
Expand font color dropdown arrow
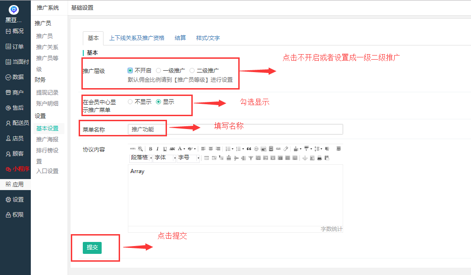(184, 149)
